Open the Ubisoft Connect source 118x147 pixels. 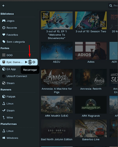click(x=19, y=76)
